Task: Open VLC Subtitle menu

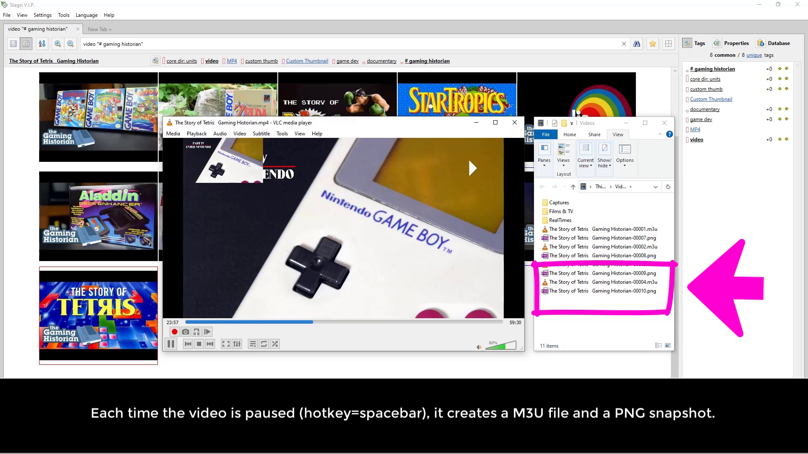Action: pyautogui.click(x=261, y=134)
